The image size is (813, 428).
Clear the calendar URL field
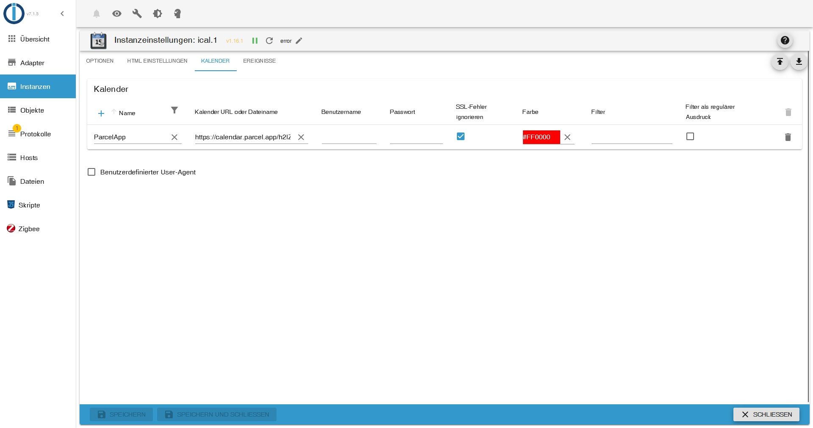pos(301,137)
